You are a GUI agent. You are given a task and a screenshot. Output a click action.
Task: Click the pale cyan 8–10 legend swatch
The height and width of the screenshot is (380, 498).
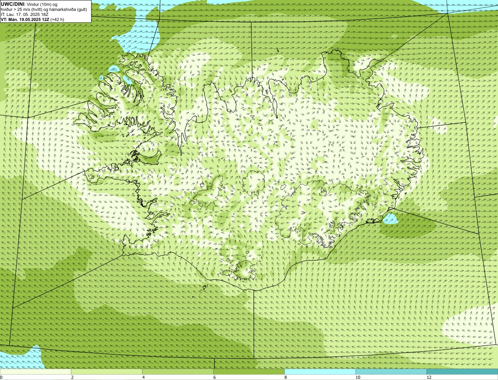320,372
